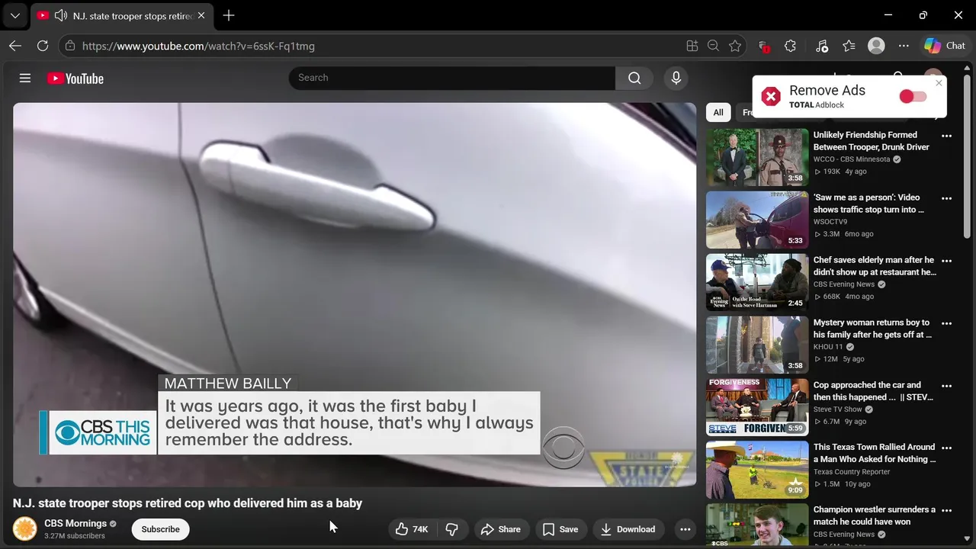Click the address bar URL
Screen dimensions: 976x549
pos(198,46)
